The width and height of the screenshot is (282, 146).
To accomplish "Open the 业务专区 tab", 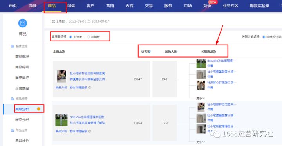I will [x=230, y=6].
